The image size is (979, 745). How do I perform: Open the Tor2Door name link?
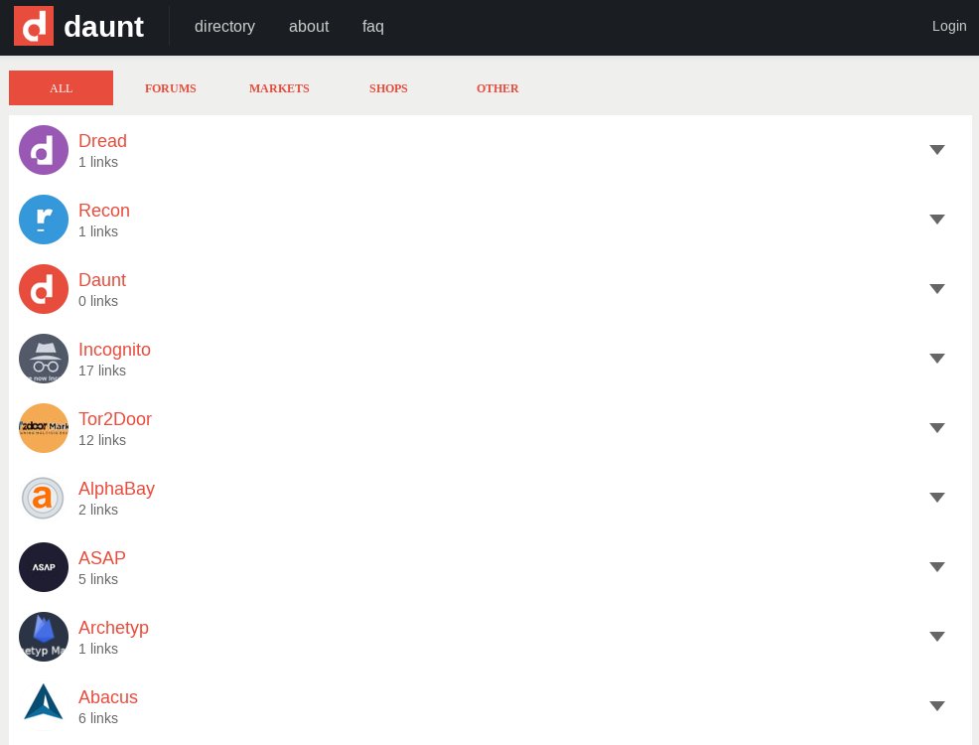click(115, 419)
